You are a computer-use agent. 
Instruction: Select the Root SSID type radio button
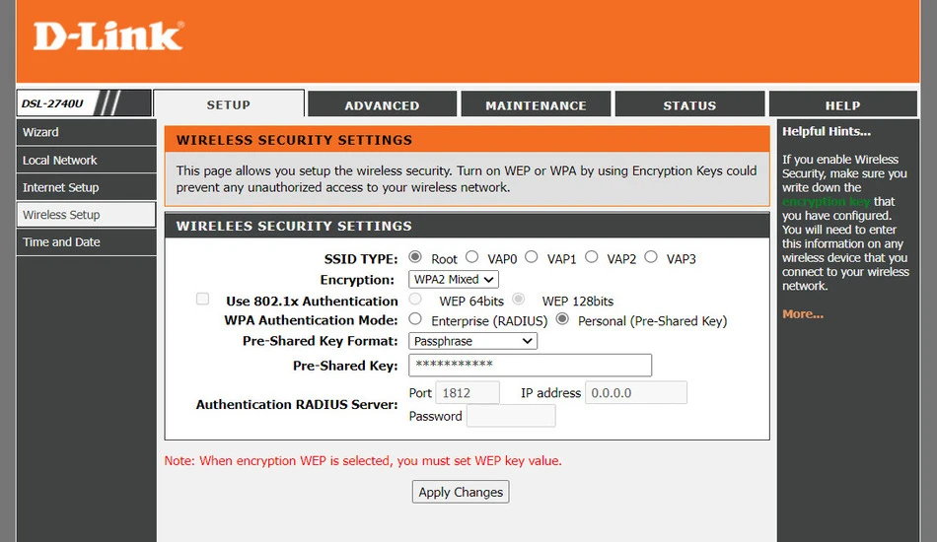pyautogui.click(x=415, y=257)
